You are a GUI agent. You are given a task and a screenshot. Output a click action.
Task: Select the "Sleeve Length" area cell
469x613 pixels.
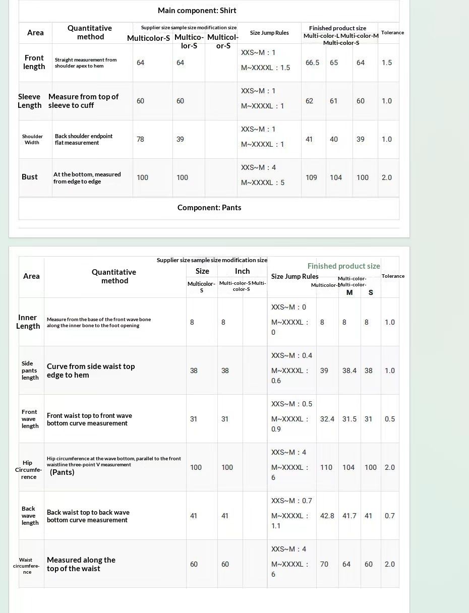pos(30,101)
